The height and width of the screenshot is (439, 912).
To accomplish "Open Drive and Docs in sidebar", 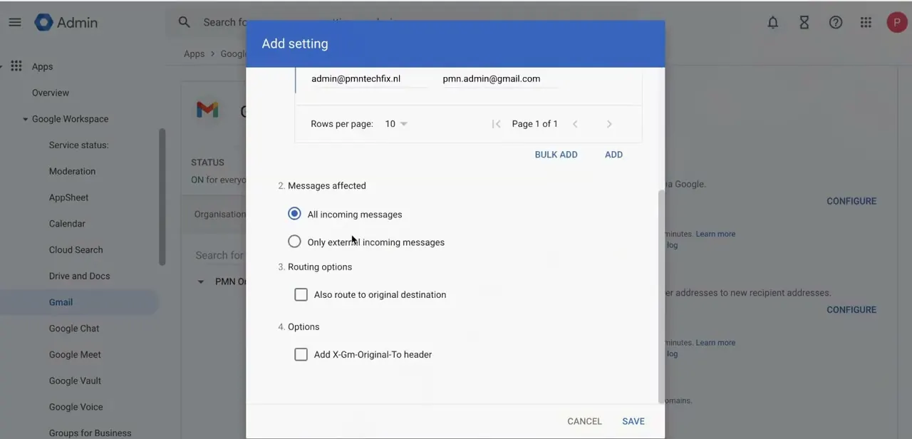I will click(x=80, y=276).
